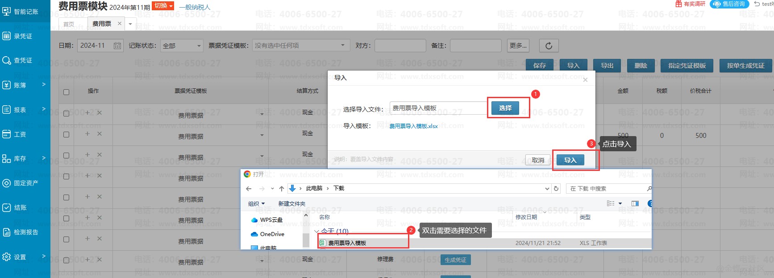Click the blue 选择 button
The image size is (774, 278).
505,108
